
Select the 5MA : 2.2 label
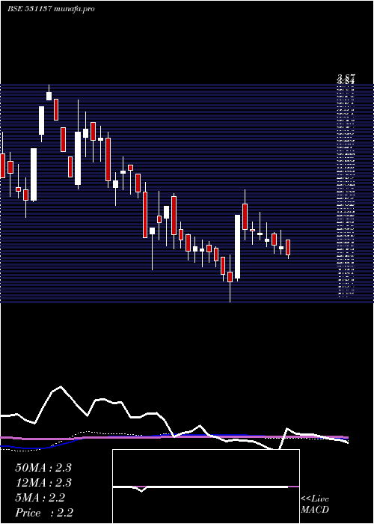pos(40,498)
